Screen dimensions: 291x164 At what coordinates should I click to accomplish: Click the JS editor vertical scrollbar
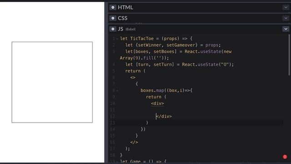289,55
